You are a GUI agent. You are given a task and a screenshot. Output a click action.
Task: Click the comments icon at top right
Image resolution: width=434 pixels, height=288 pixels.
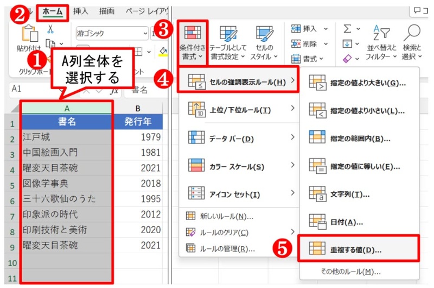click(x=417, y=10)
